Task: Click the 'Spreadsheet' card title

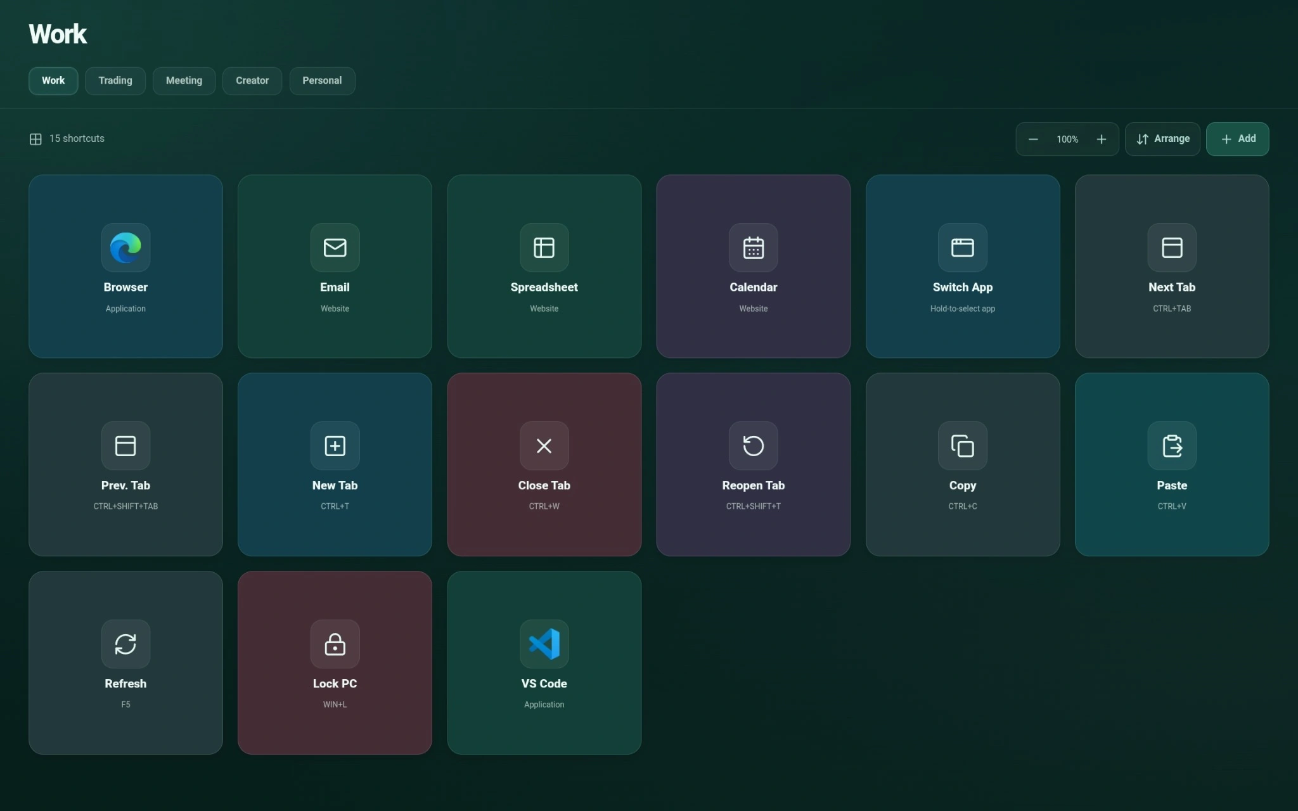Action: (544, 287)
